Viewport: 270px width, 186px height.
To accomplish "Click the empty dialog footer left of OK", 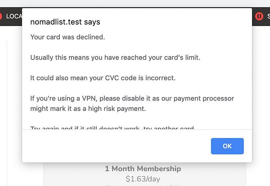I will (112, 146).
